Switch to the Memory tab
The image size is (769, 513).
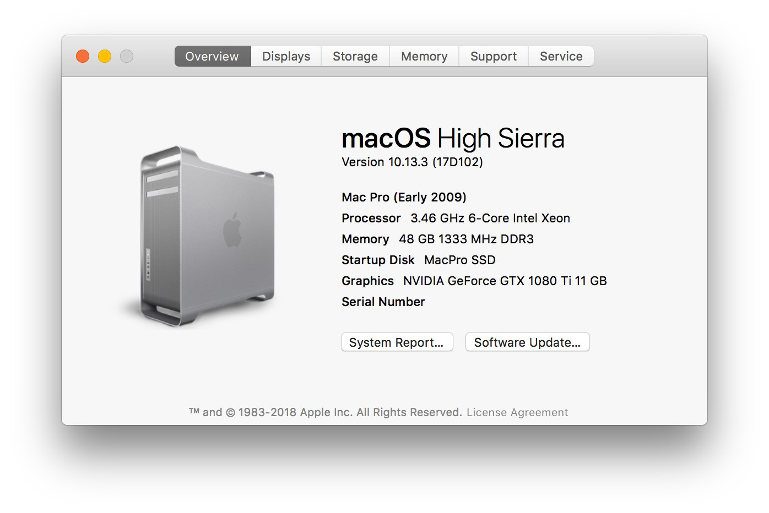point(424,56)
